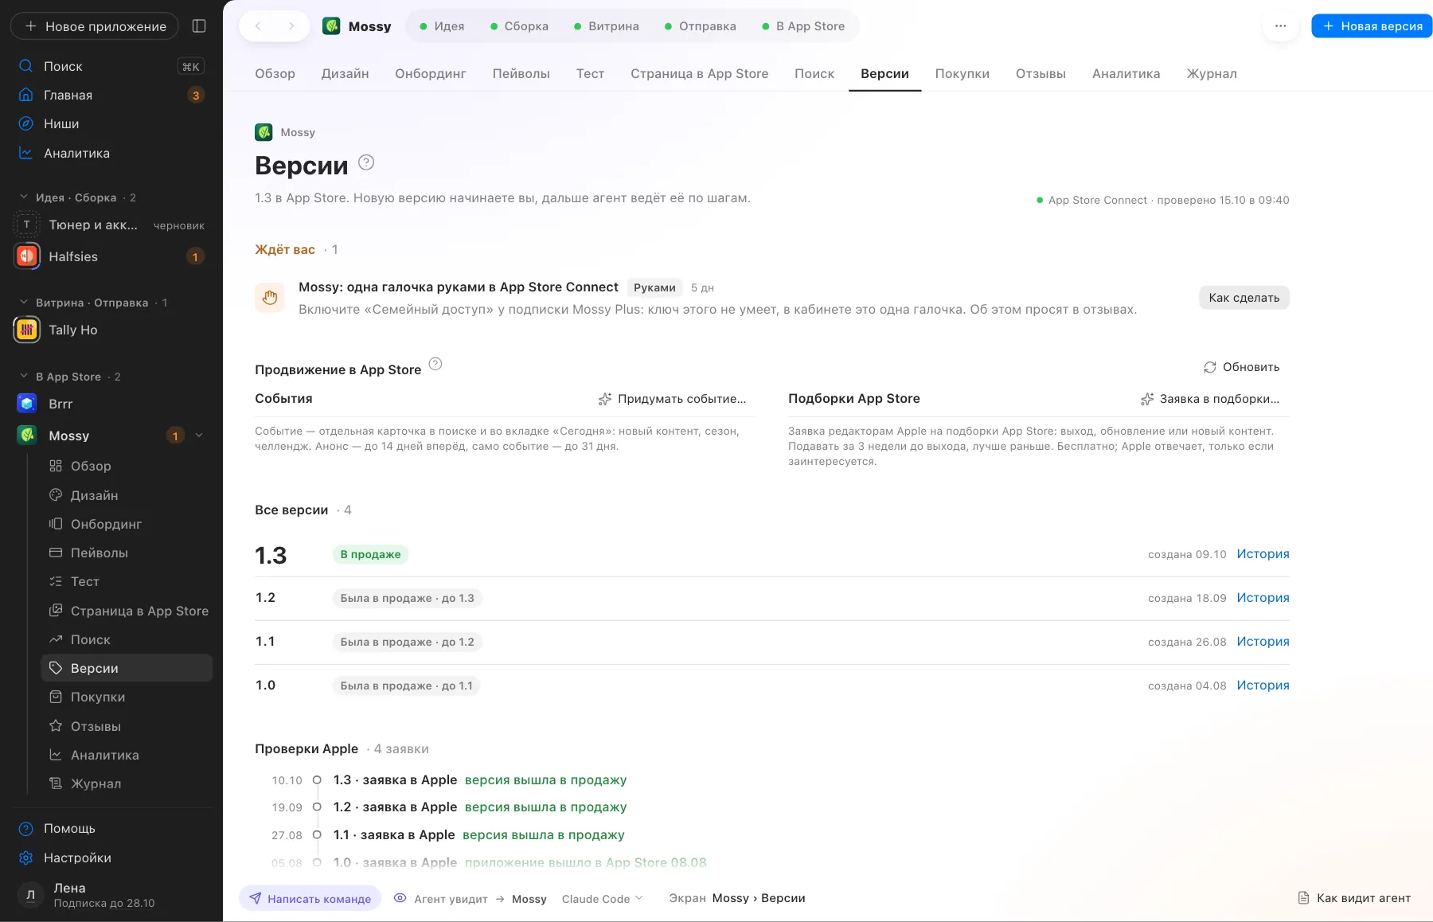Open Halfsies app in the sidebar

[x=111, y=256]
